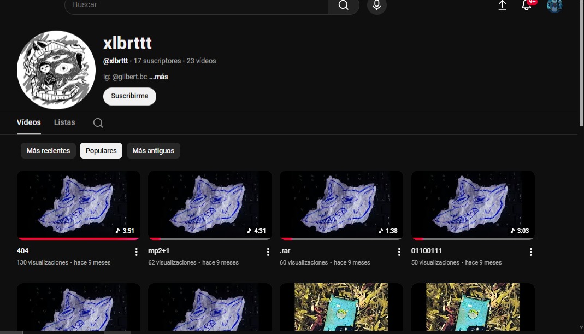
Task: Switch to the Listas tab
Action: pyautogui.click(x=64, y=122)
